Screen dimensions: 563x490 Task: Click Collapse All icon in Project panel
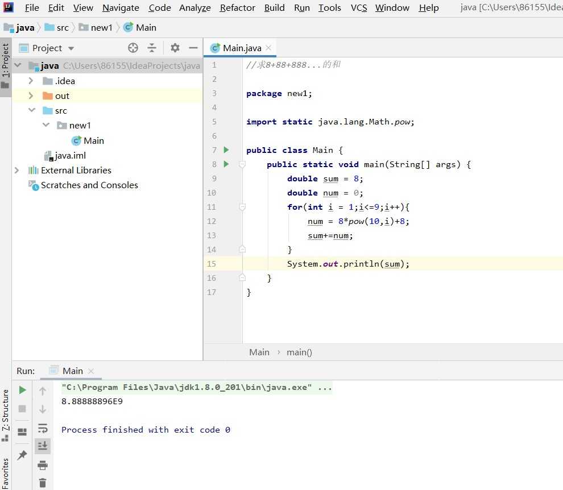click(152, 48)
